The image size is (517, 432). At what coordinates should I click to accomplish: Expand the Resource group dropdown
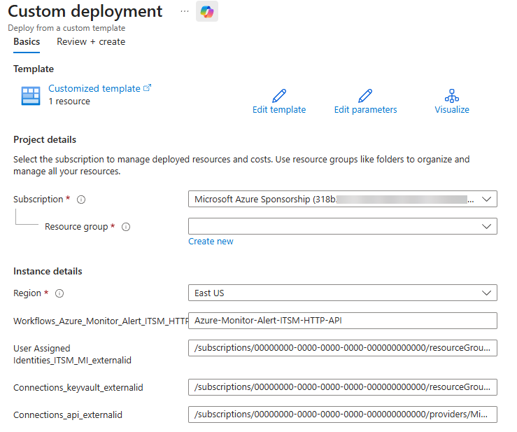342,226
